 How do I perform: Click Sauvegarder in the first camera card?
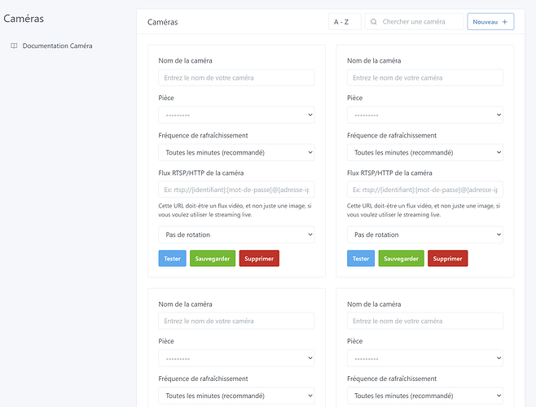tap(212, 258)
